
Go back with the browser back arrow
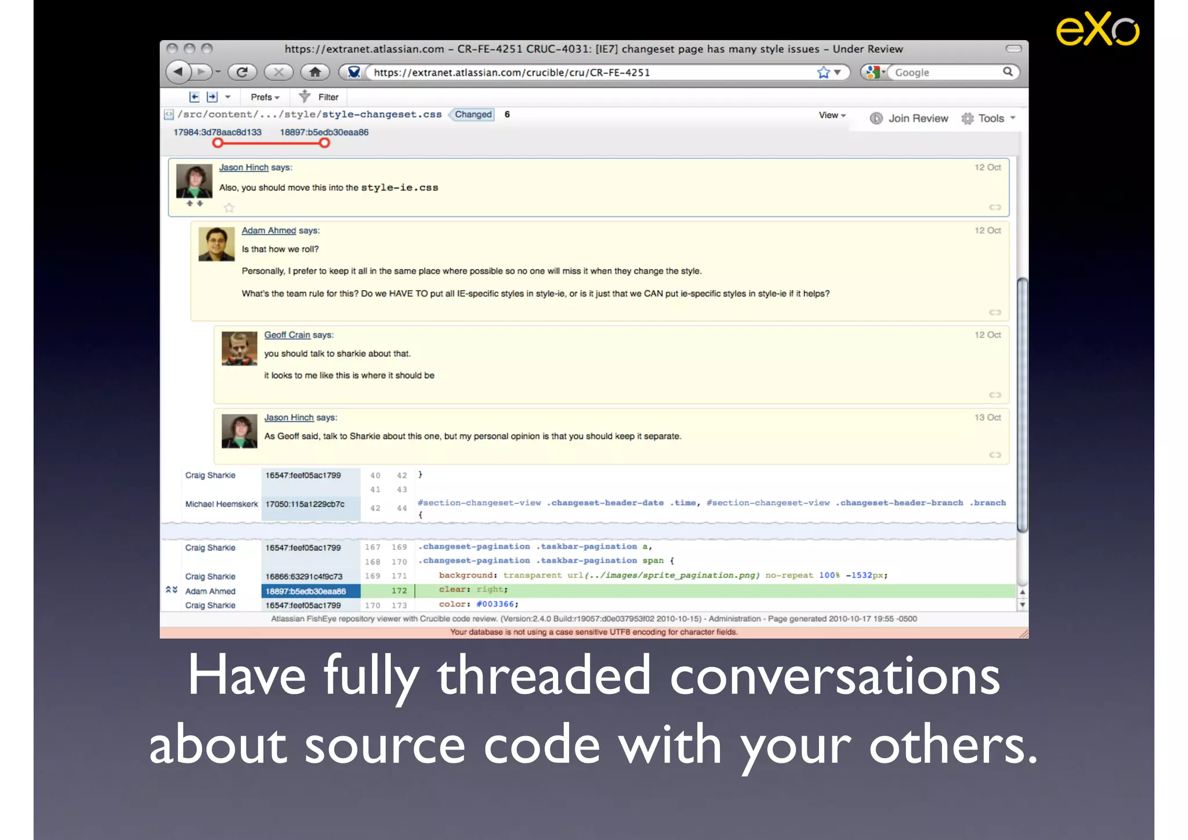pyautogui.click(x=178, y=72)
